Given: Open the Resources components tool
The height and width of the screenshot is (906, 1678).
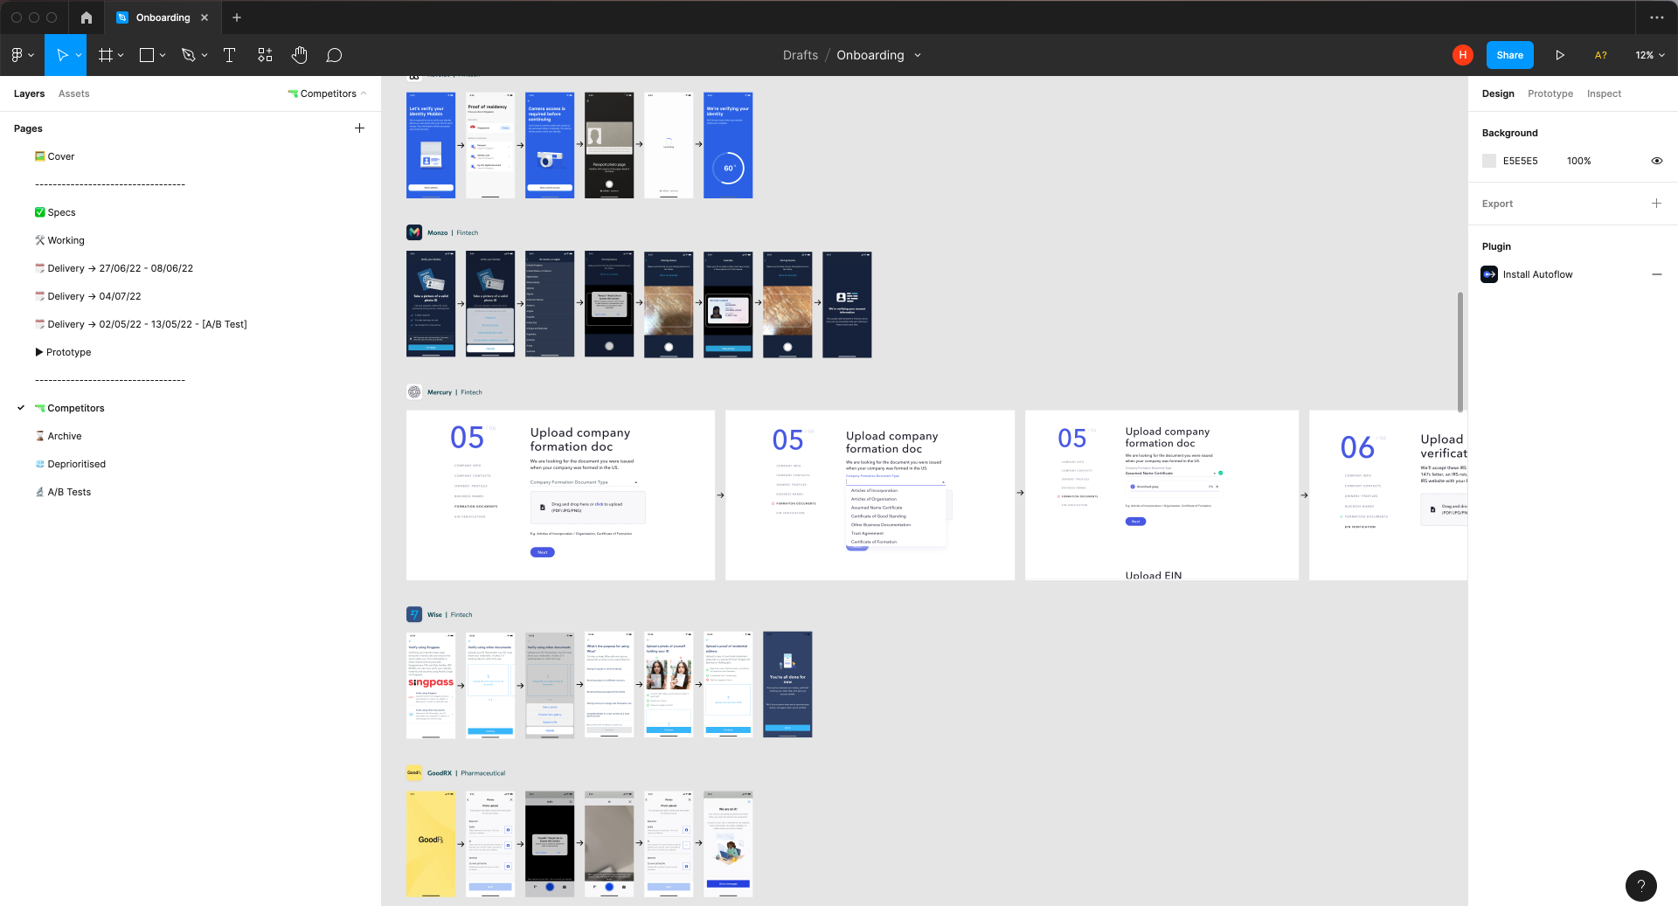Looking at the screenshot, I should (x=265, y=55).
